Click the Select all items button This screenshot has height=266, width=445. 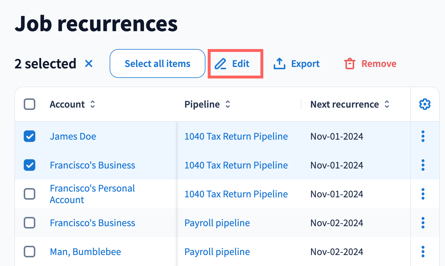157,63
